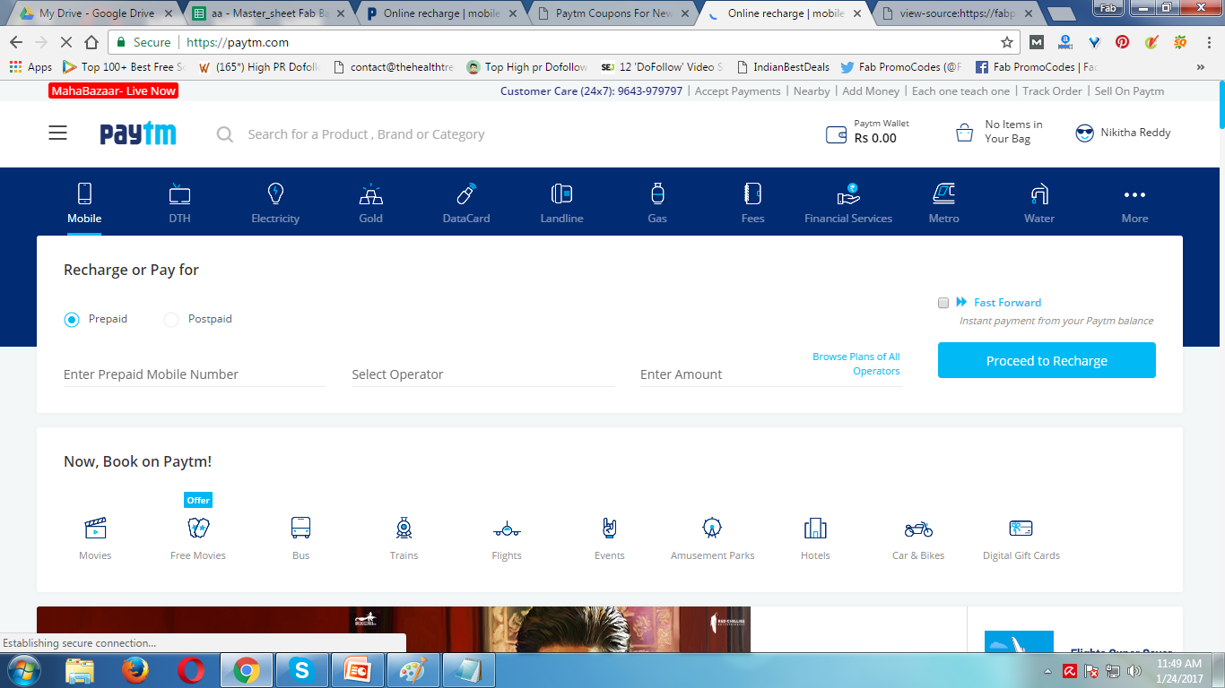
Task: Open the Digital Gift Cards icon
Action: tap(1021, 528)
